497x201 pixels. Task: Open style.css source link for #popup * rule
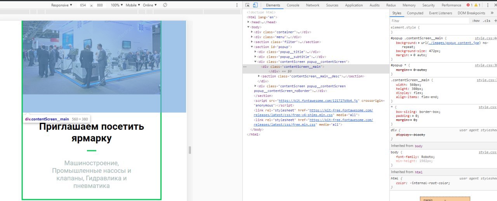coord(486,65)
